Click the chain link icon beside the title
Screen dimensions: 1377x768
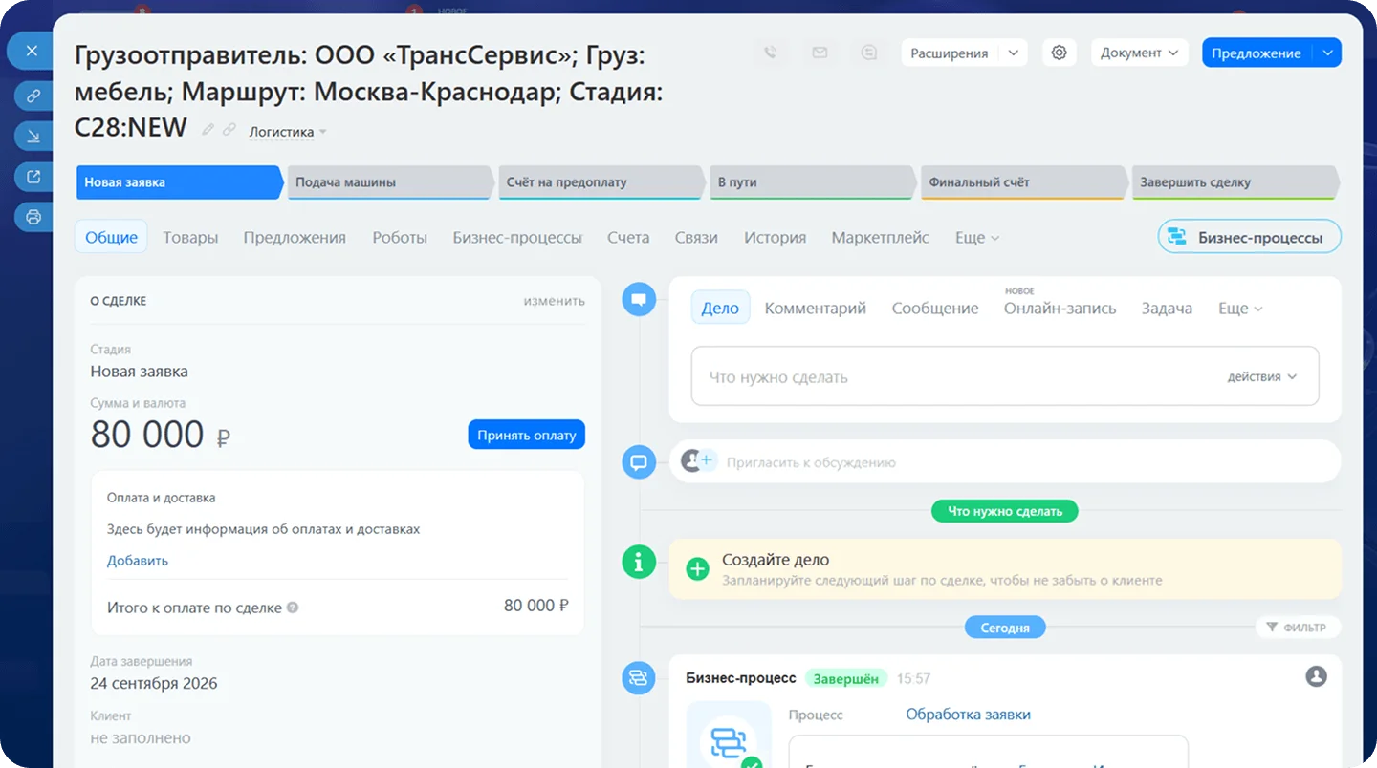point(229,130)
